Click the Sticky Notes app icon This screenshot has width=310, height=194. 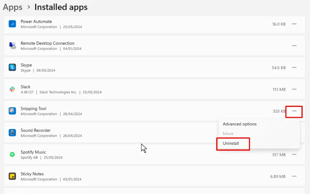click(x=12, y=176)
